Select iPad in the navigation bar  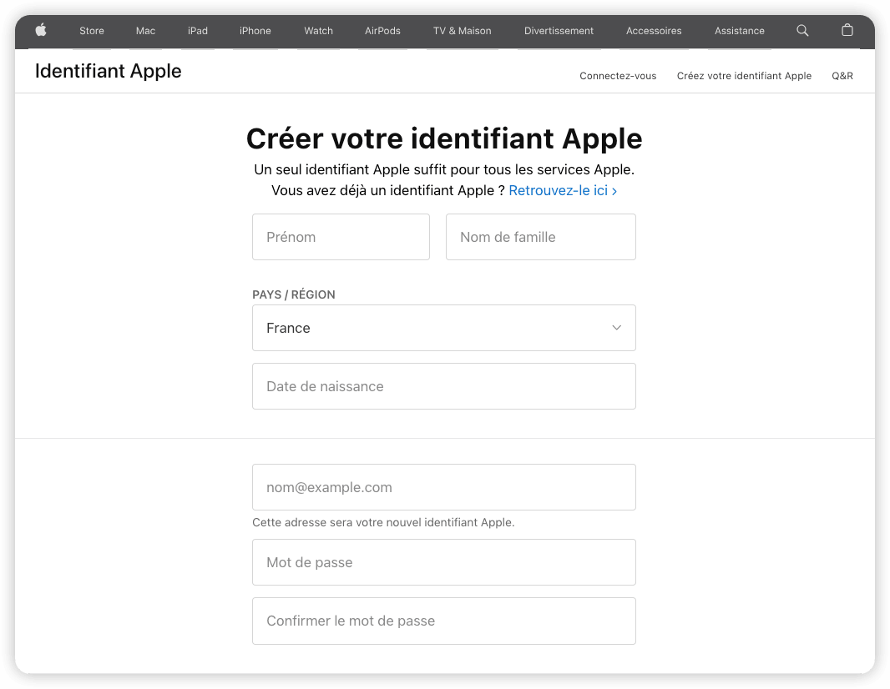(x=198, y=31)
